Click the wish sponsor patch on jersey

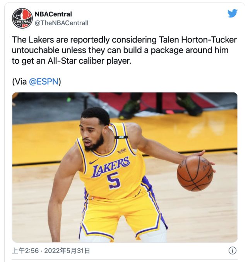121,151
